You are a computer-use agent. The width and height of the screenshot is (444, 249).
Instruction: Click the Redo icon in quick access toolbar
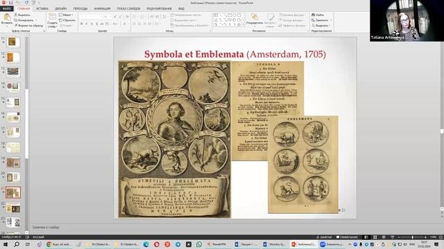pos(26,3)
